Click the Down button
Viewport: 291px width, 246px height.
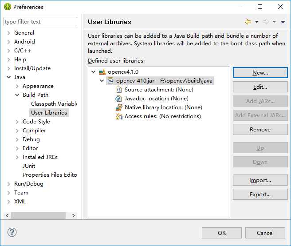260,162
